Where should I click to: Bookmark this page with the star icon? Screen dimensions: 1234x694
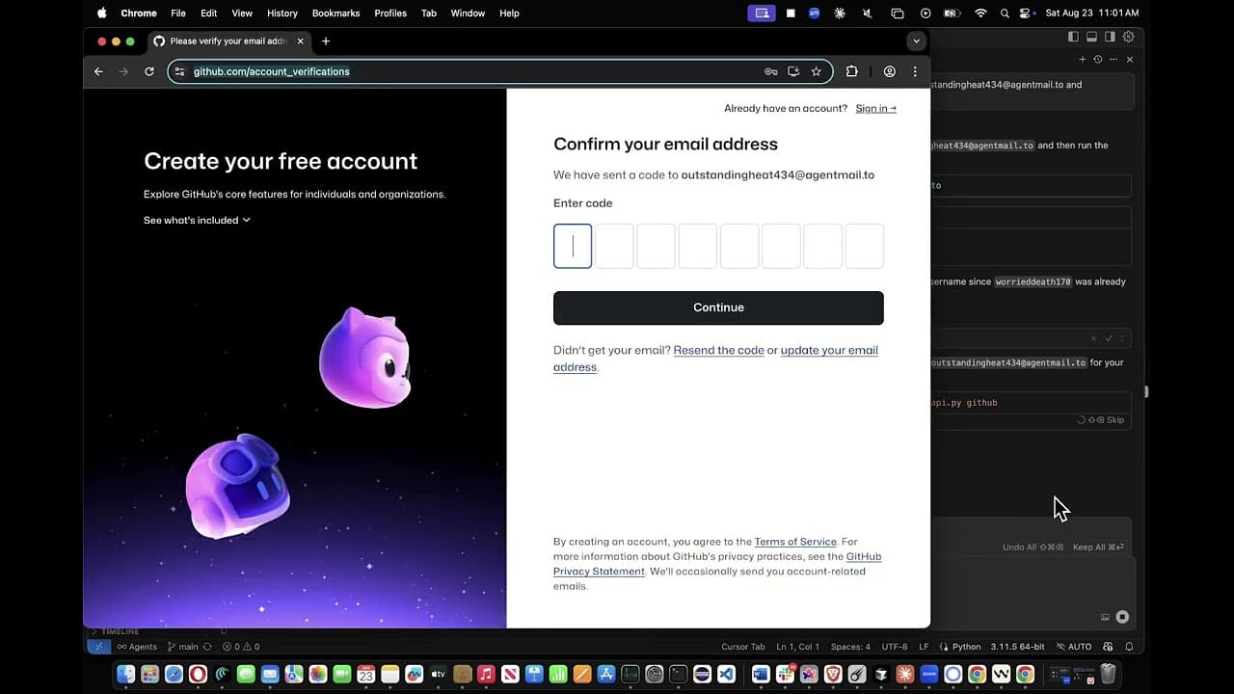coord(817,71)
